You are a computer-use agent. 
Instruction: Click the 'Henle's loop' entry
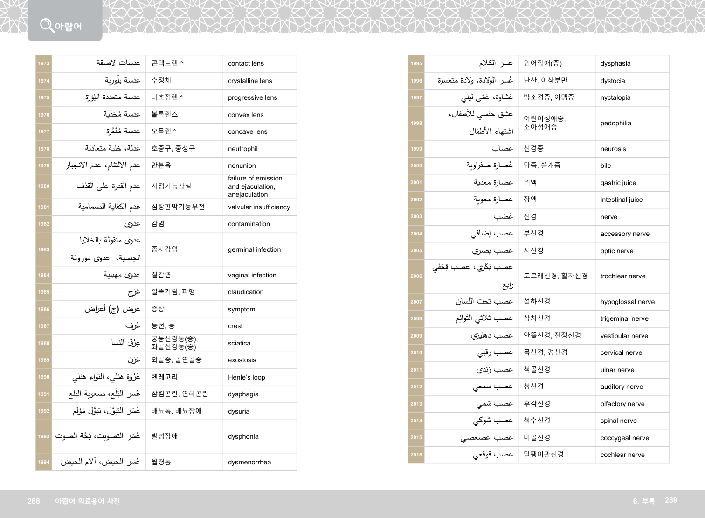pos(246,377)
